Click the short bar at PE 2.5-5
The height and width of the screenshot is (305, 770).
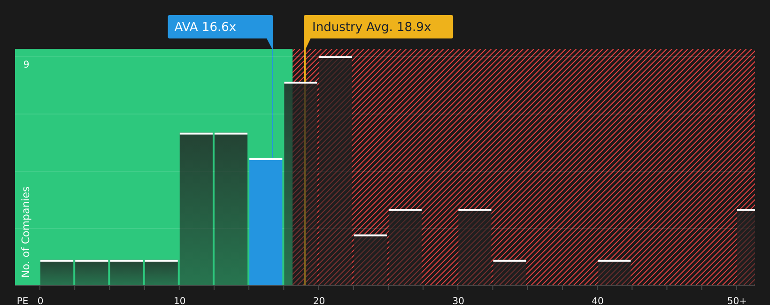[x=92, y=273]
